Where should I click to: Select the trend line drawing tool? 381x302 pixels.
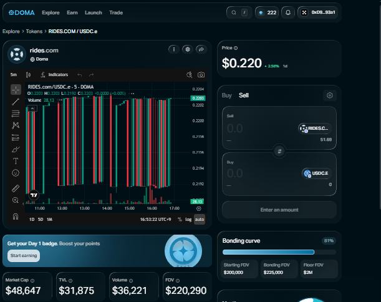point(16,102)
